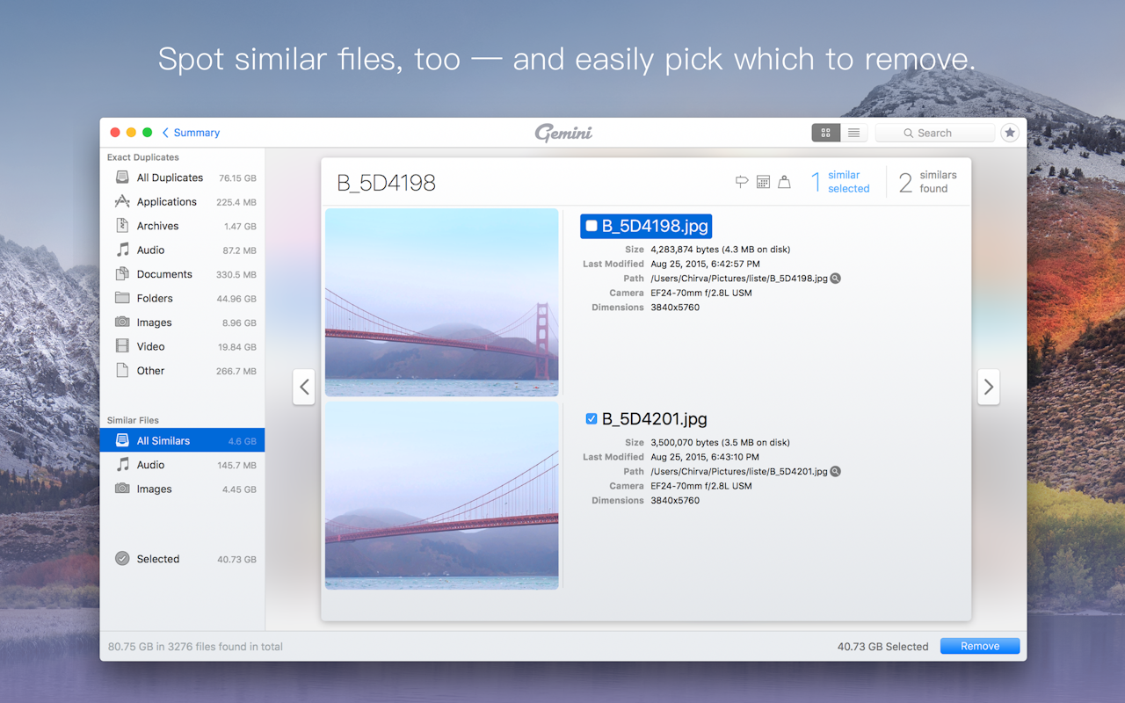Click the blue Remove button
The image size is (1125, 703).
point(979,646)
